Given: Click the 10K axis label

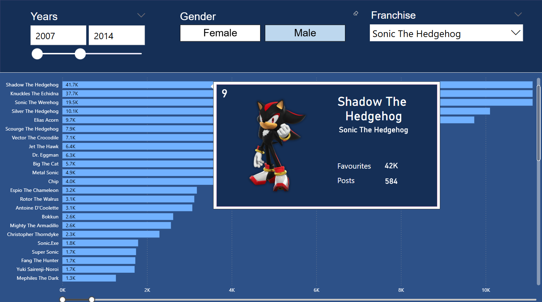Looking at the screenshot, I should tap(486, 290).
